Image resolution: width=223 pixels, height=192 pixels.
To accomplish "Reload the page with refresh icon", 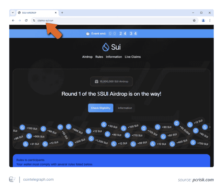I will [x=26, y=21].
